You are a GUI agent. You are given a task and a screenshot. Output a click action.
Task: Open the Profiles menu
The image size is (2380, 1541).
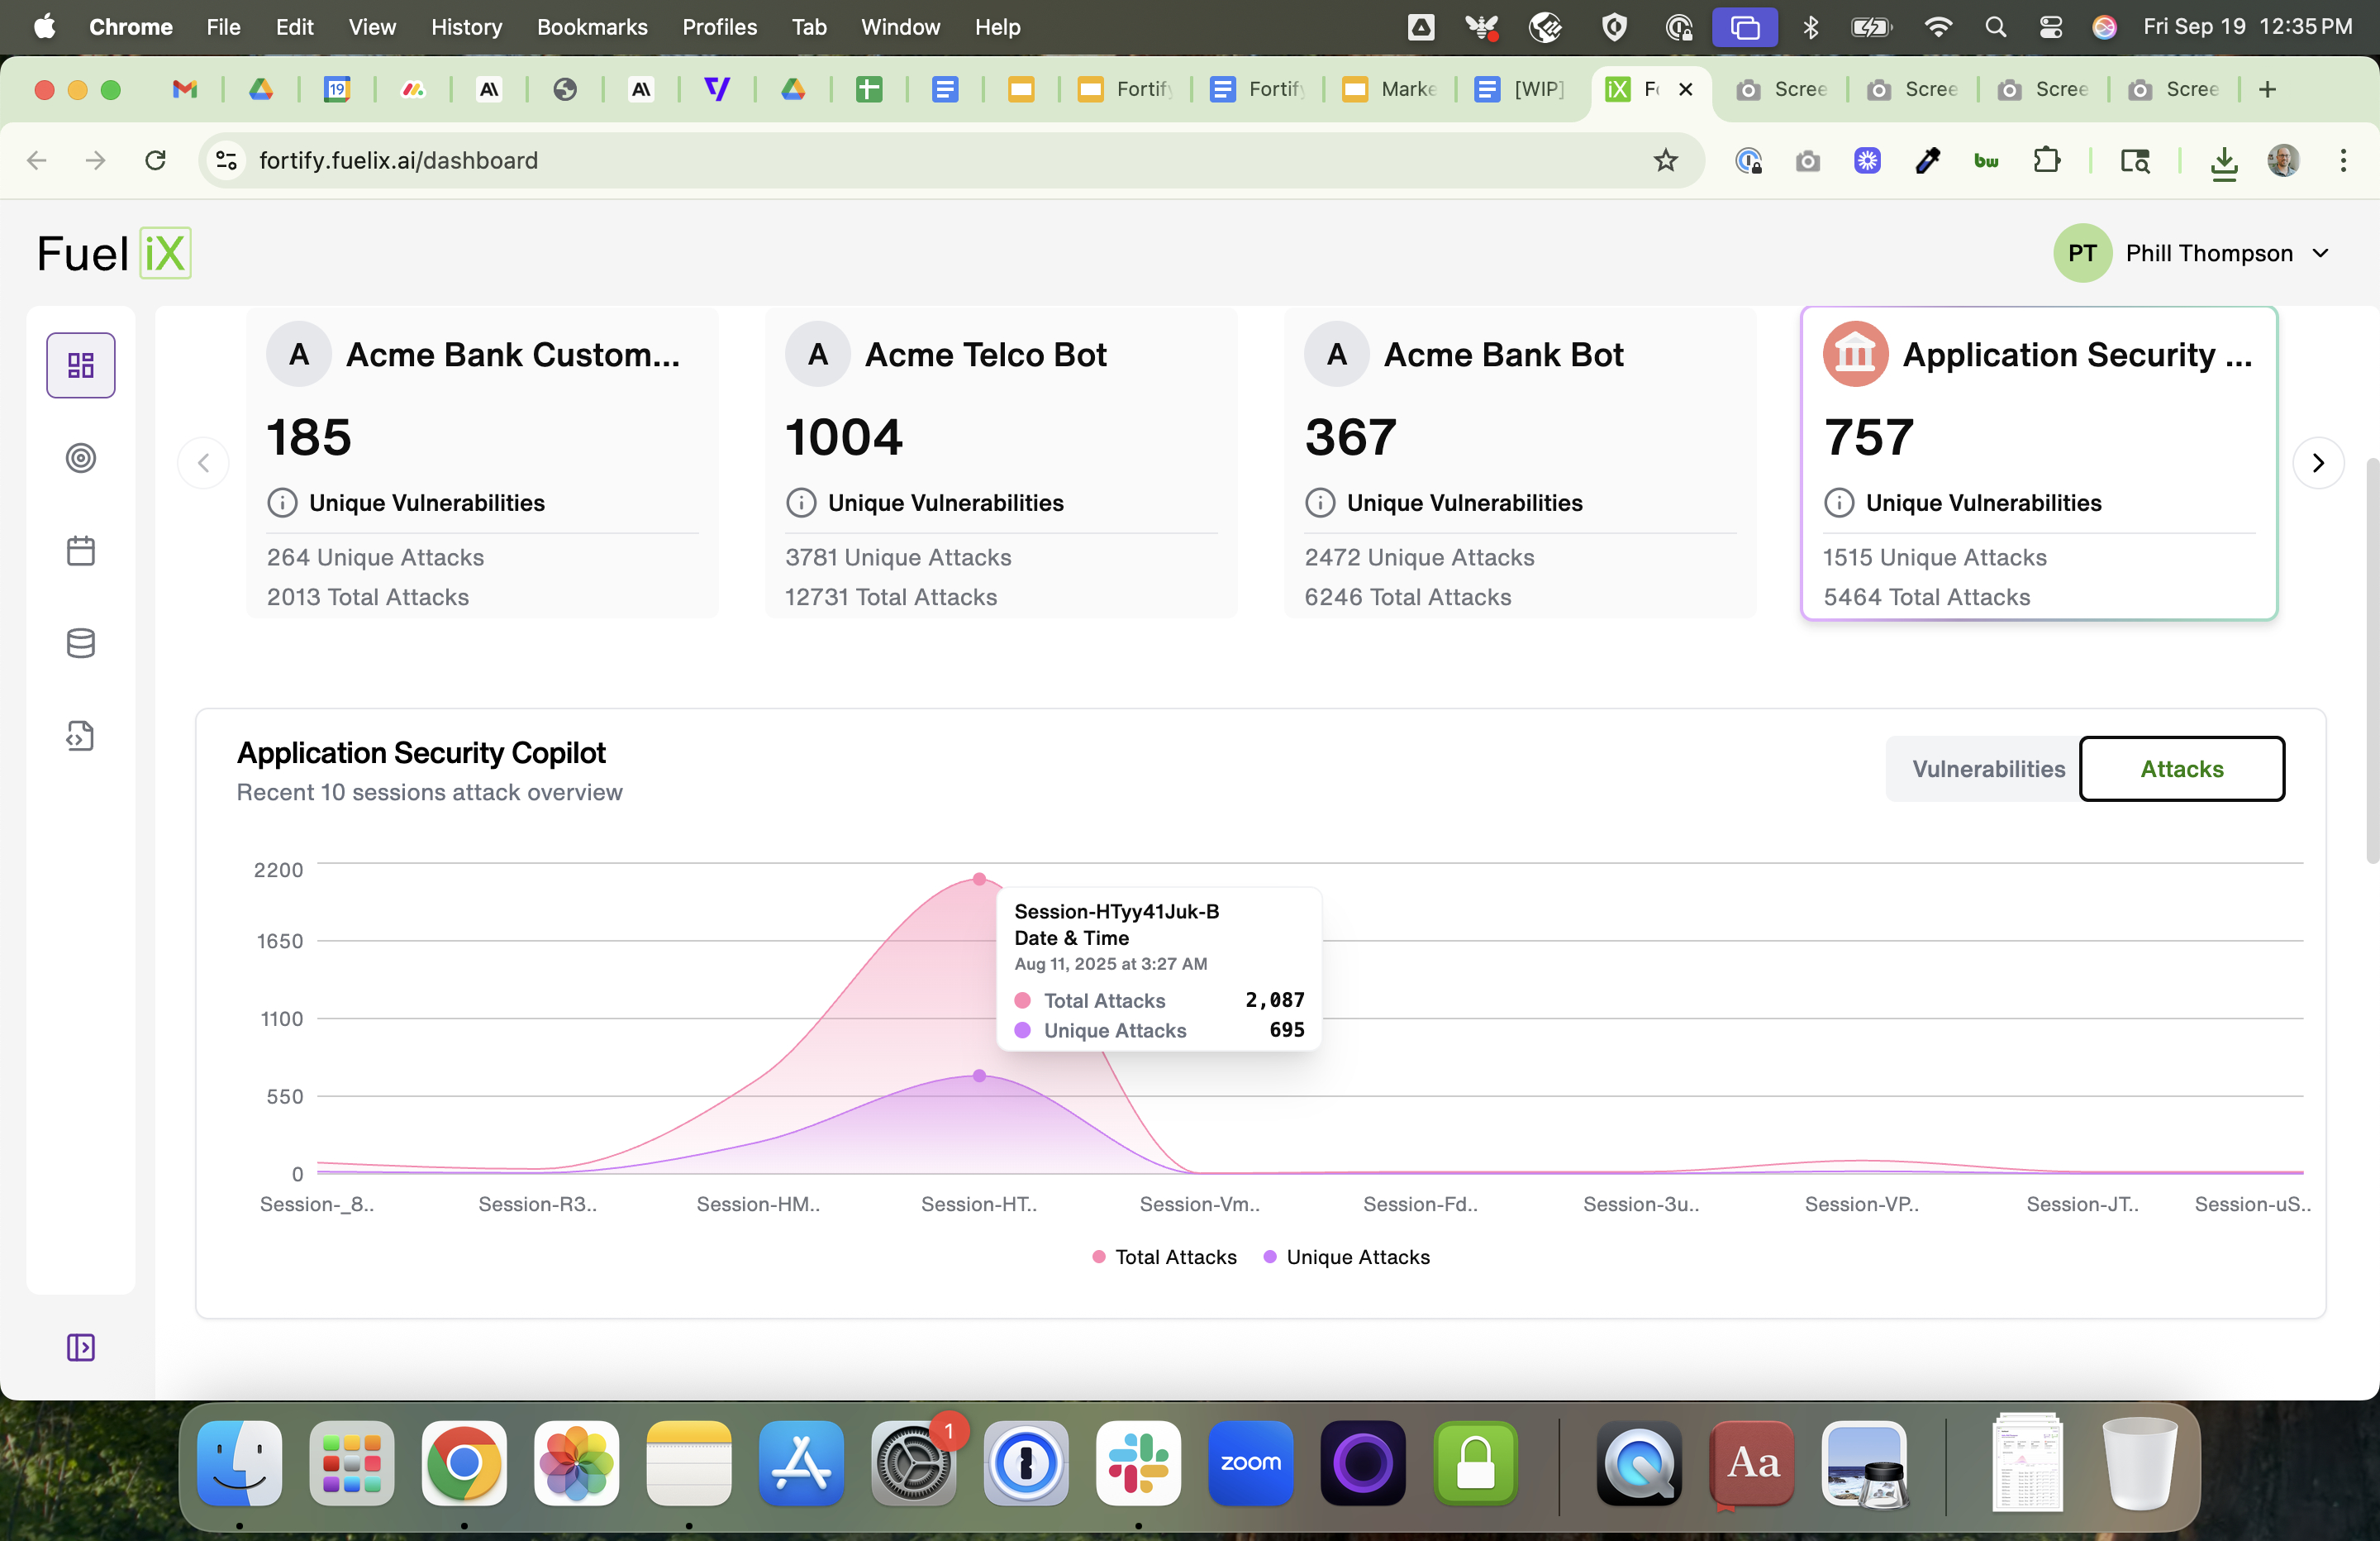click(719, 27)
